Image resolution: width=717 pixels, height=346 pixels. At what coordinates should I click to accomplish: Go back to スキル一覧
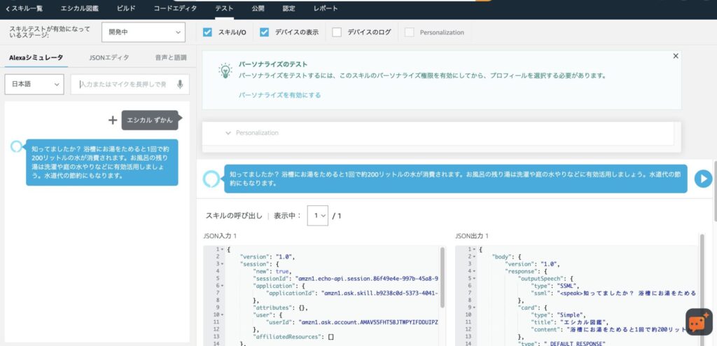[x=26, y=8]
